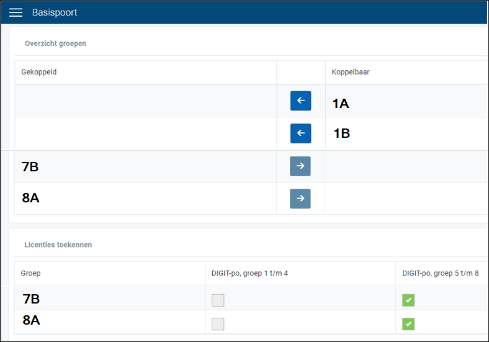Select group 1A in Koppelbaar list

341,104
